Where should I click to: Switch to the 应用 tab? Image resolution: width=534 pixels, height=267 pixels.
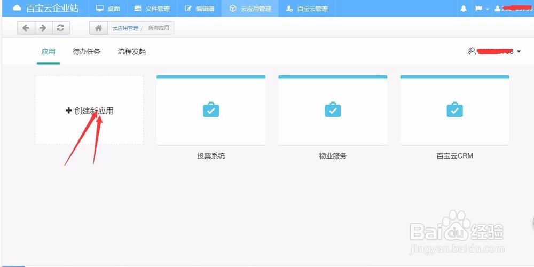[48, 52]
